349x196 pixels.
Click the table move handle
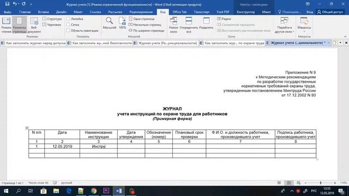pyautogui.click(x=27, y=128)
